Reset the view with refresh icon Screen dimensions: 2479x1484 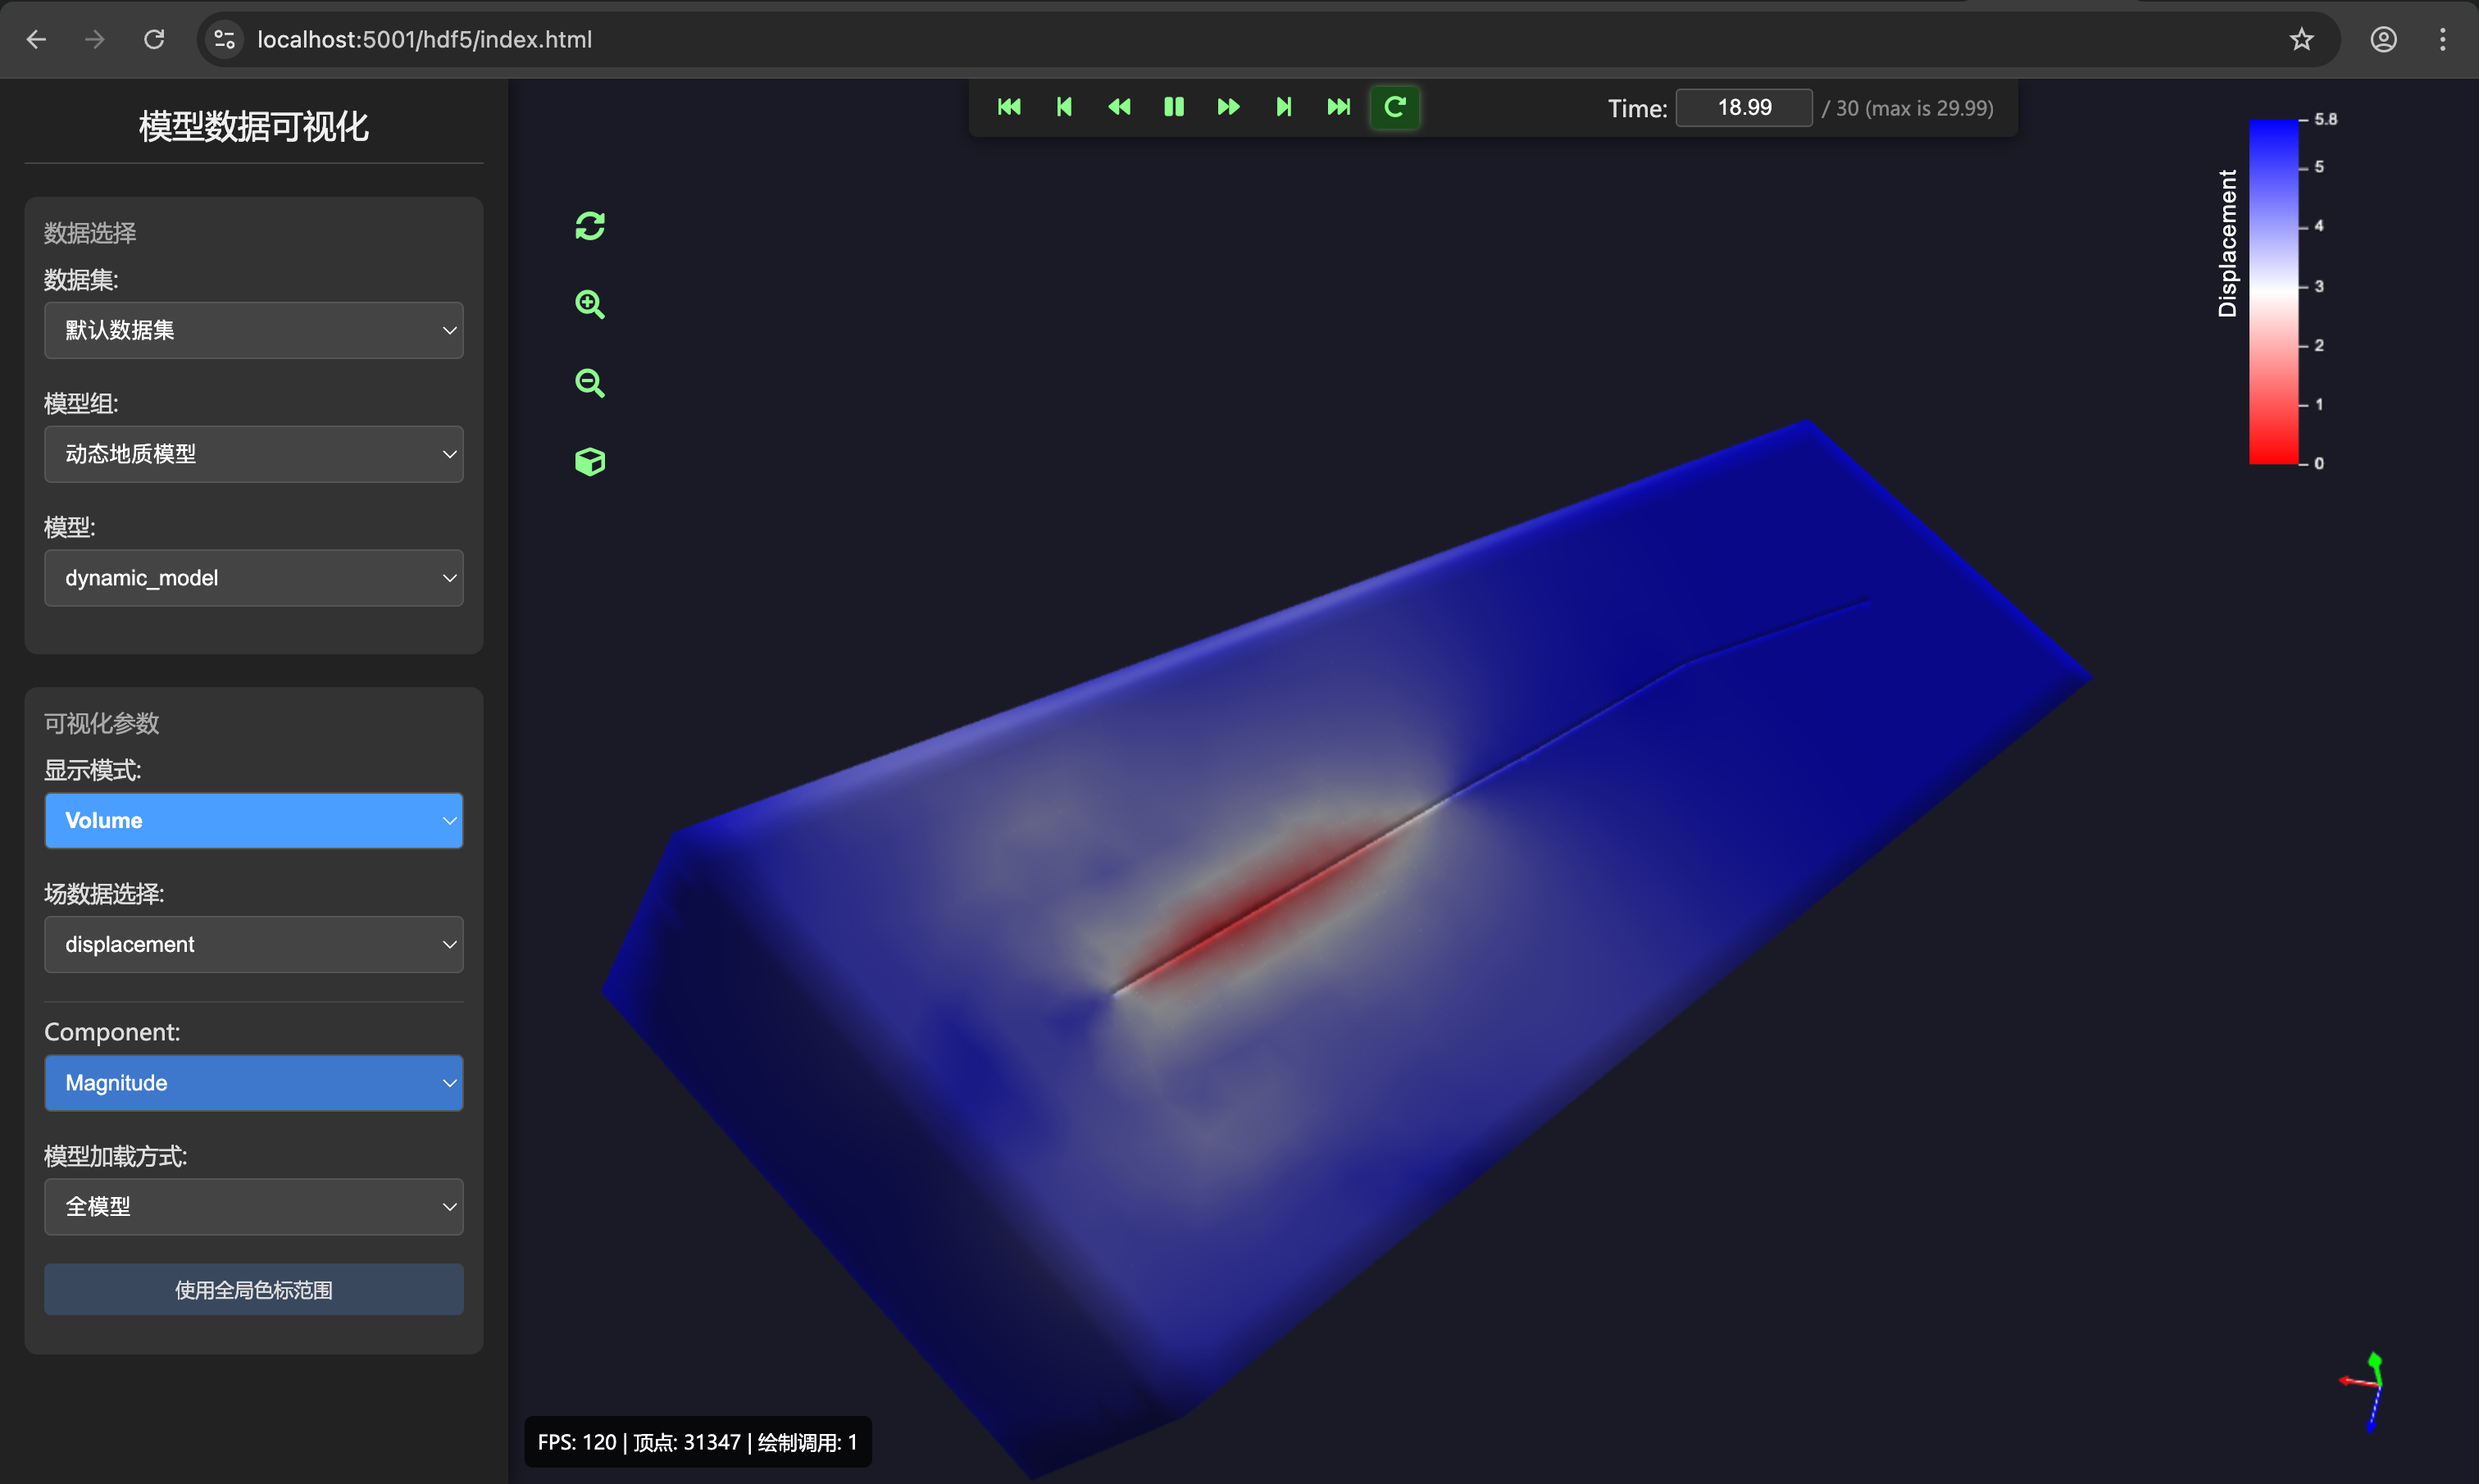pos(589,226)
